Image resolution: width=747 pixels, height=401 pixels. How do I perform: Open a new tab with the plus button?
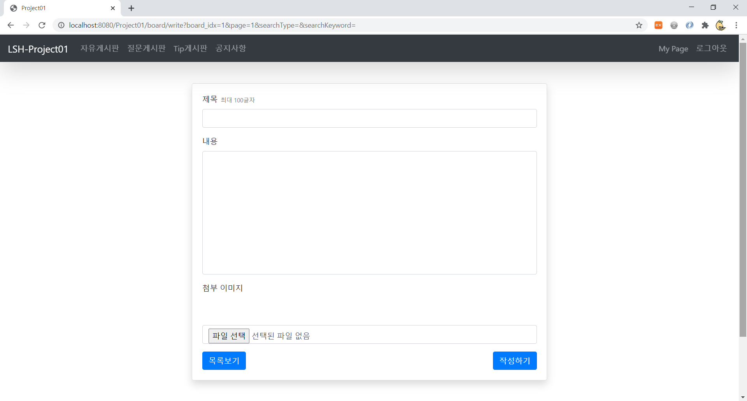(x=132, y=8)
